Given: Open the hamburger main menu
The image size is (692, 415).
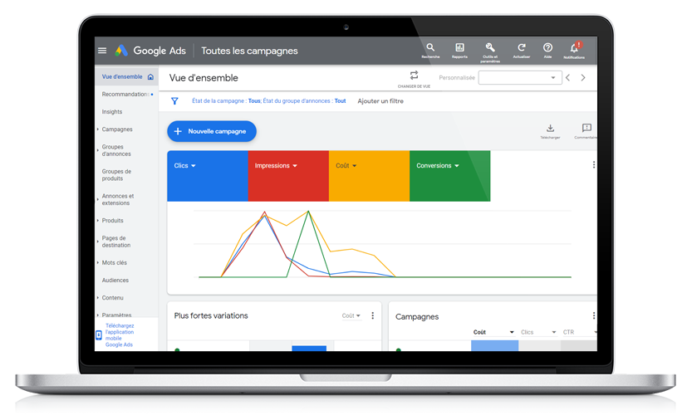Looking at the screenshot, I should click(102, 51).
